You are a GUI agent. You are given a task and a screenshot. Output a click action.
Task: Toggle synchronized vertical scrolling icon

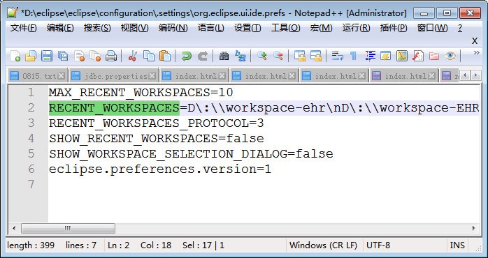[x=300, y=56]
